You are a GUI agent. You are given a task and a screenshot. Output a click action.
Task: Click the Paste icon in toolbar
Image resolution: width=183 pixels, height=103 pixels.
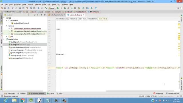click(x=27, y=8)
